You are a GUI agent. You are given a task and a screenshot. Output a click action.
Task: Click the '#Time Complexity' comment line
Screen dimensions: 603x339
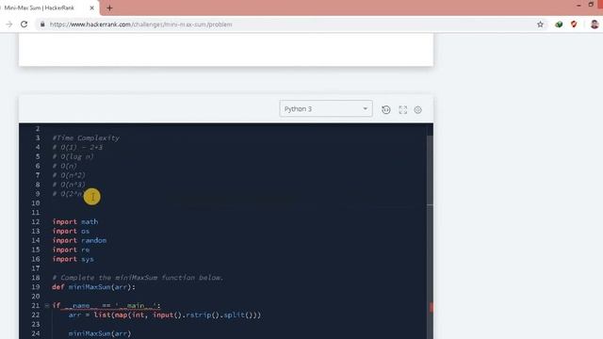86,138
